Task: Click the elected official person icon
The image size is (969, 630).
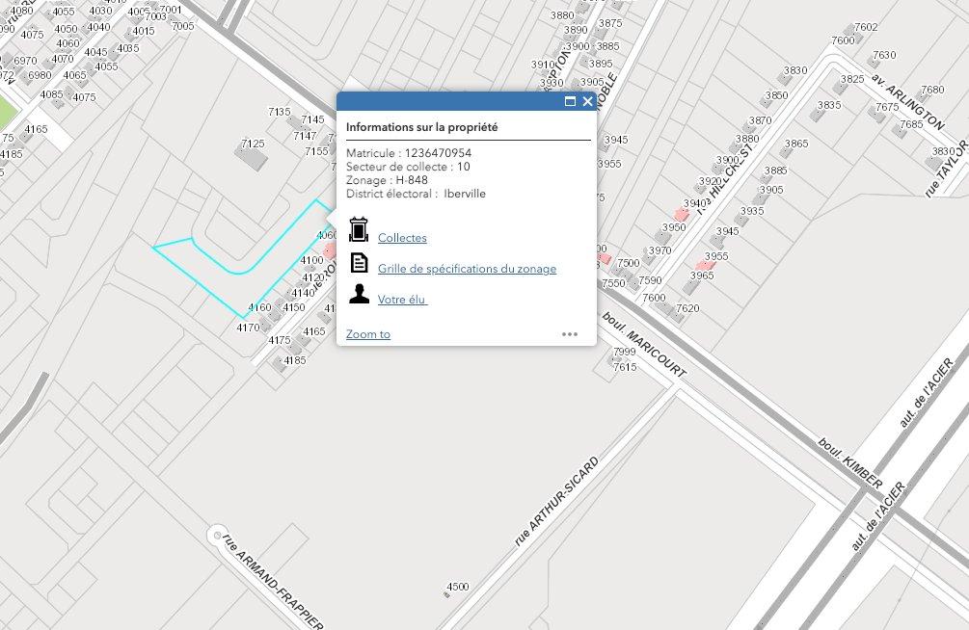Action: [x=359, y=294]
